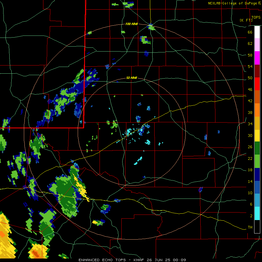Click the '66' scale value label

tap(250, 32)
